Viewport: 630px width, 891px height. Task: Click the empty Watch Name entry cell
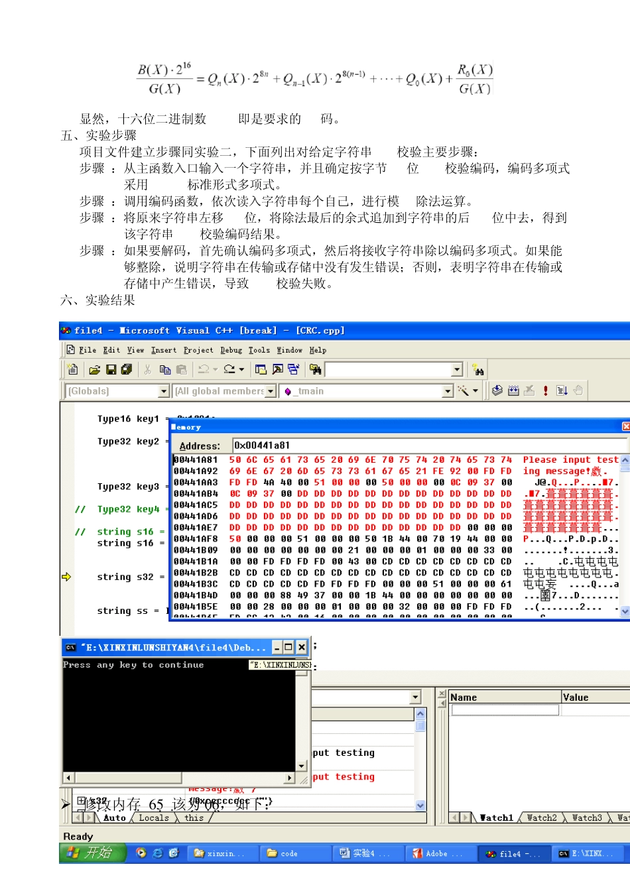[505, 710]
